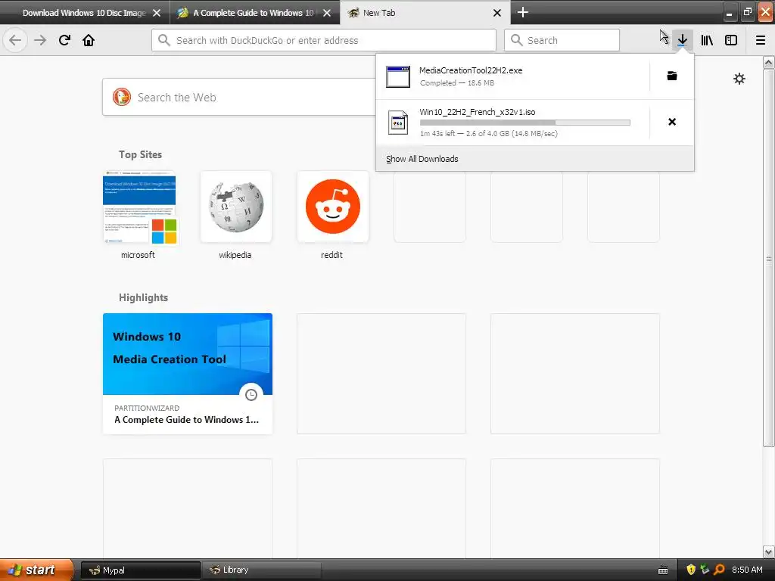This screenshot has width=775, height=581.
Task: Click the Win10 ISO file icon
Action: coord(398,123)
